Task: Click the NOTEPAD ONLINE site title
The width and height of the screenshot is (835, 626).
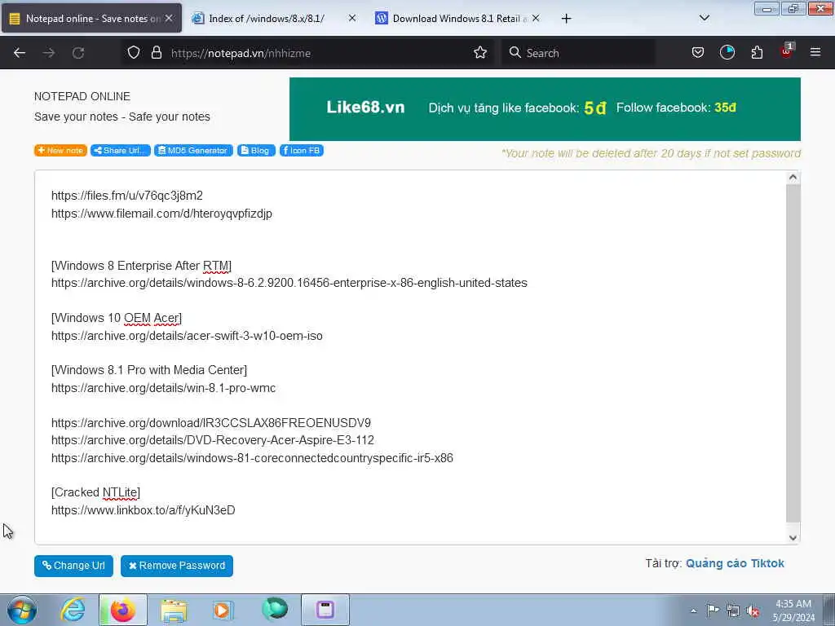Action: (x=82, y=96)
